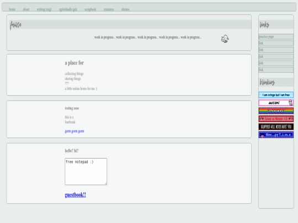Click the 'hello? hi?' heading
This screenshot has height=223, width=298.
[x=72, y=150]
